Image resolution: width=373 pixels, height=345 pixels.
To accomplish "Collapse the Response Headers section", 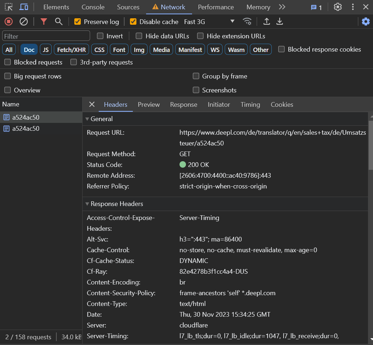I will tap(87, 204).
